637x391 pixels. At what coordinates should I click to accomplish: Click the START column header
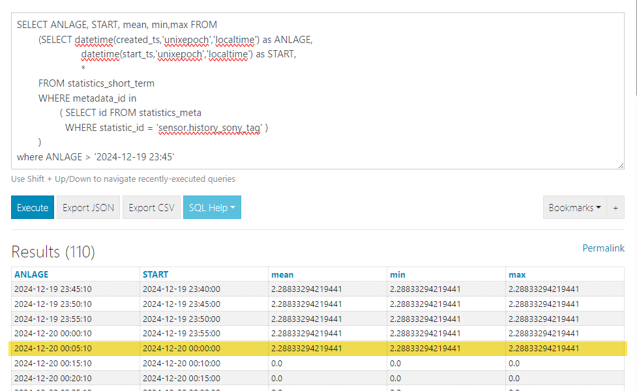pos(155,274)
